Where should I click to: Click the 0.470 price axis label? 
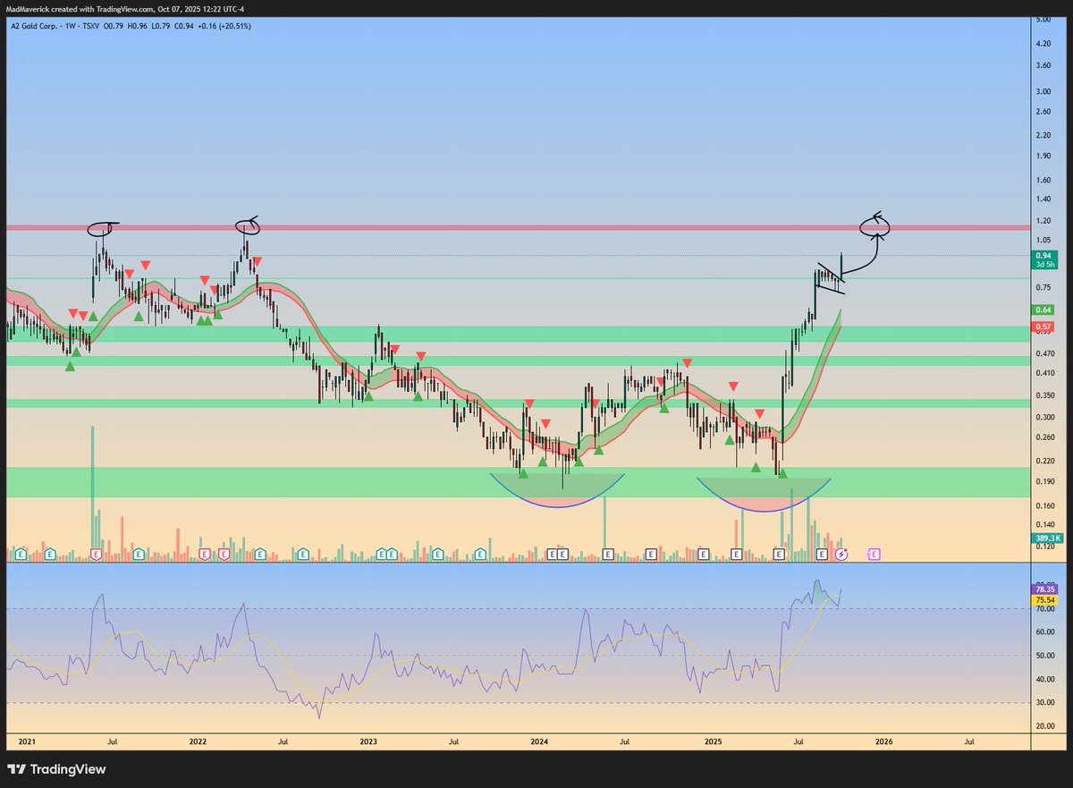[1044, 354]
